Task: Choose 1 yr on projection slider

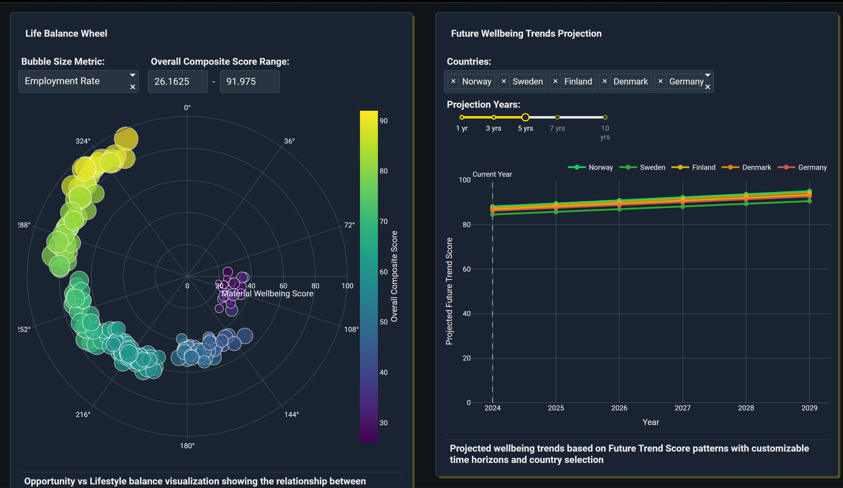Action: tap(462, 117)
